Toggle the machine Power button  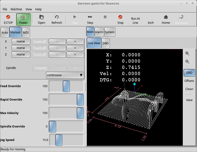point(23,19)
